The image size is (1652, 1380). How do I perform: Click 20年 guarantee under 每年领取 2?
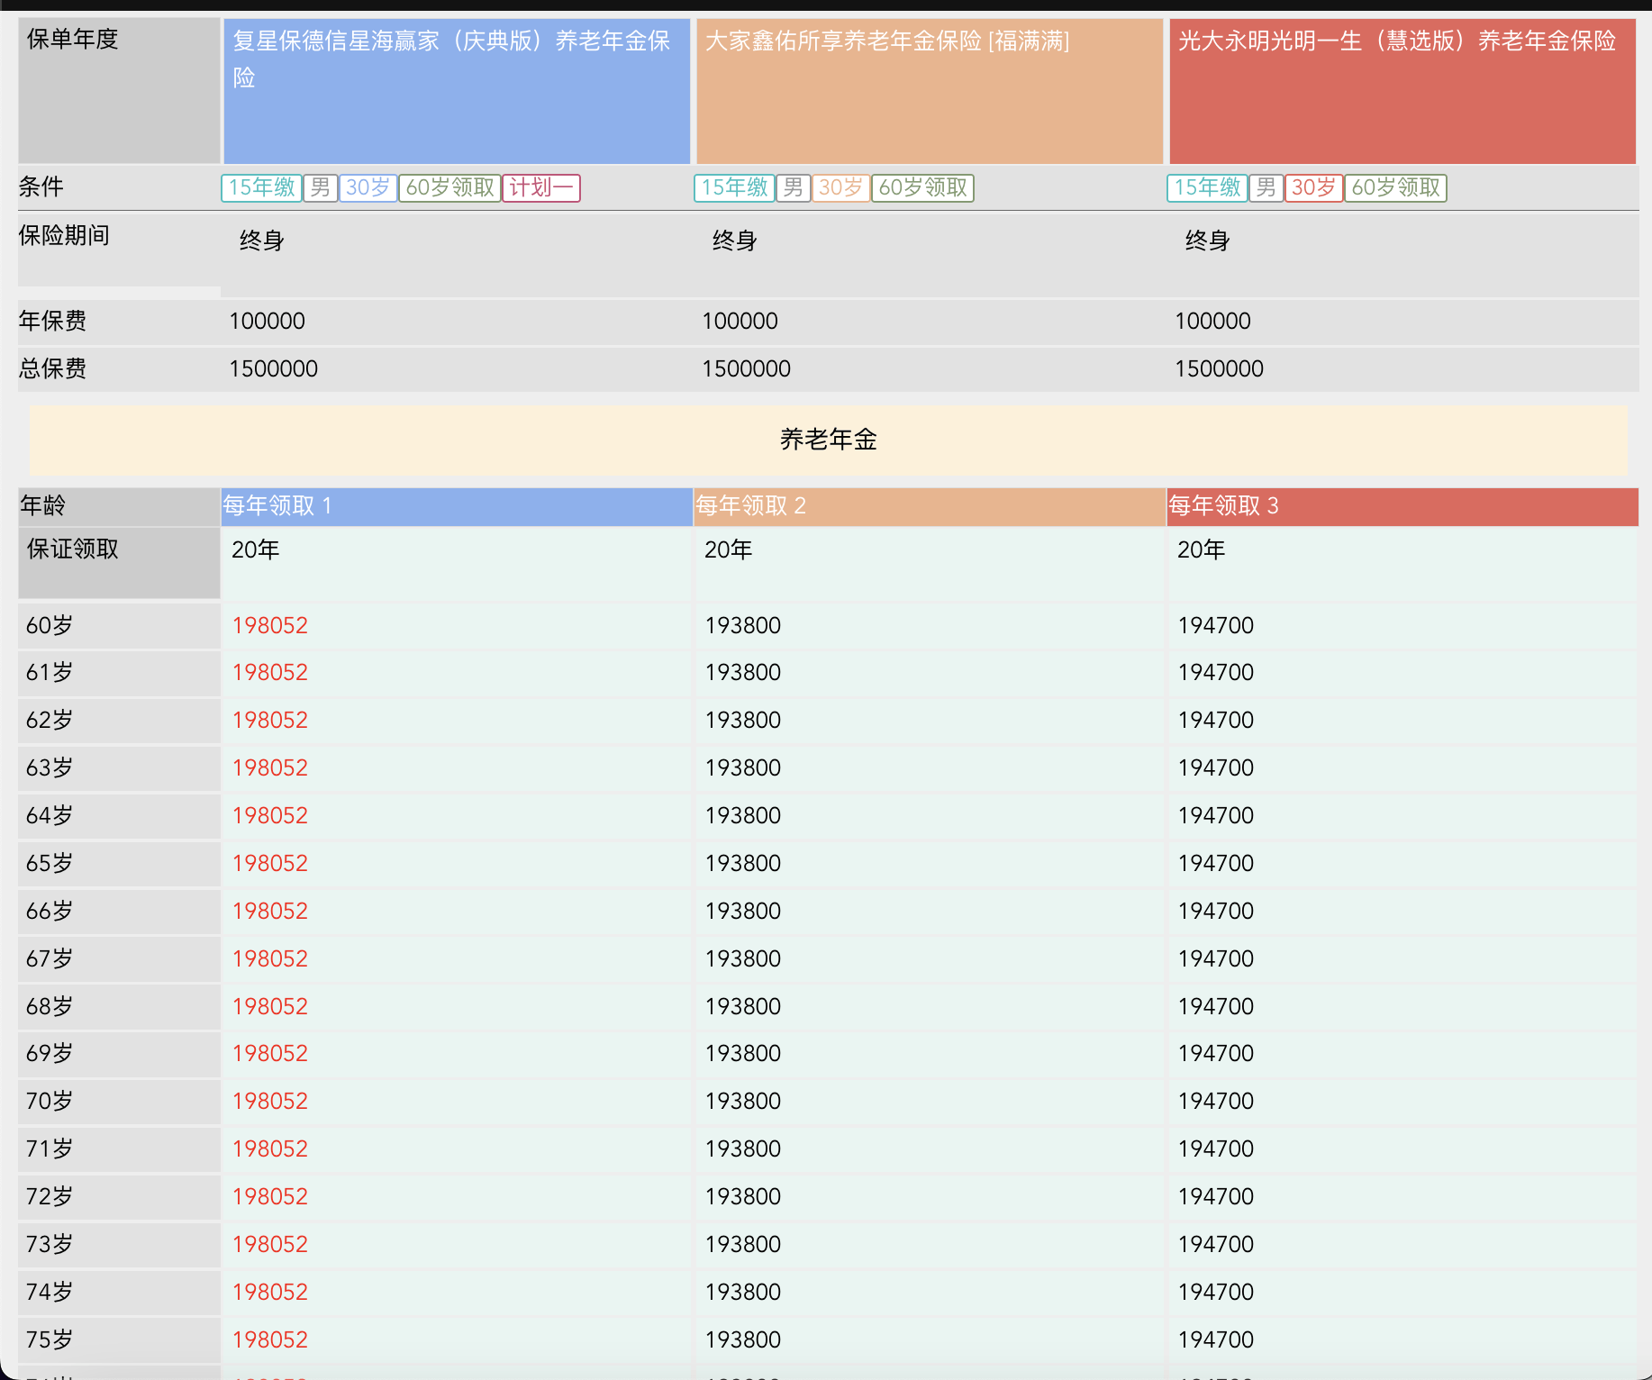(728, 550)
